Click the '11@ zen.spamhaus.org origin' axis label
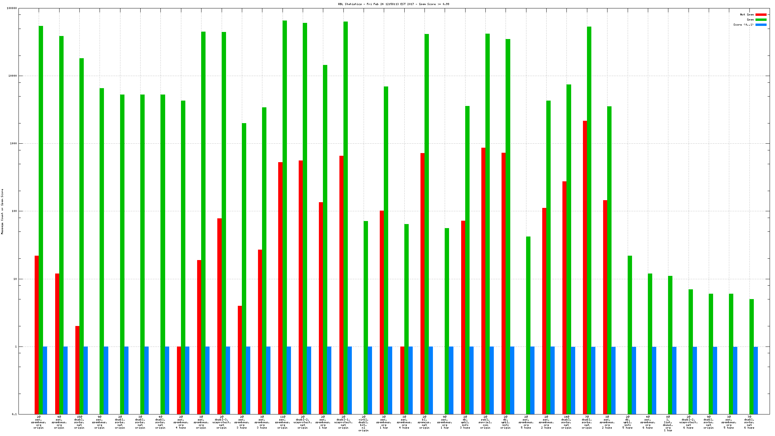 [x=283, y=422]
